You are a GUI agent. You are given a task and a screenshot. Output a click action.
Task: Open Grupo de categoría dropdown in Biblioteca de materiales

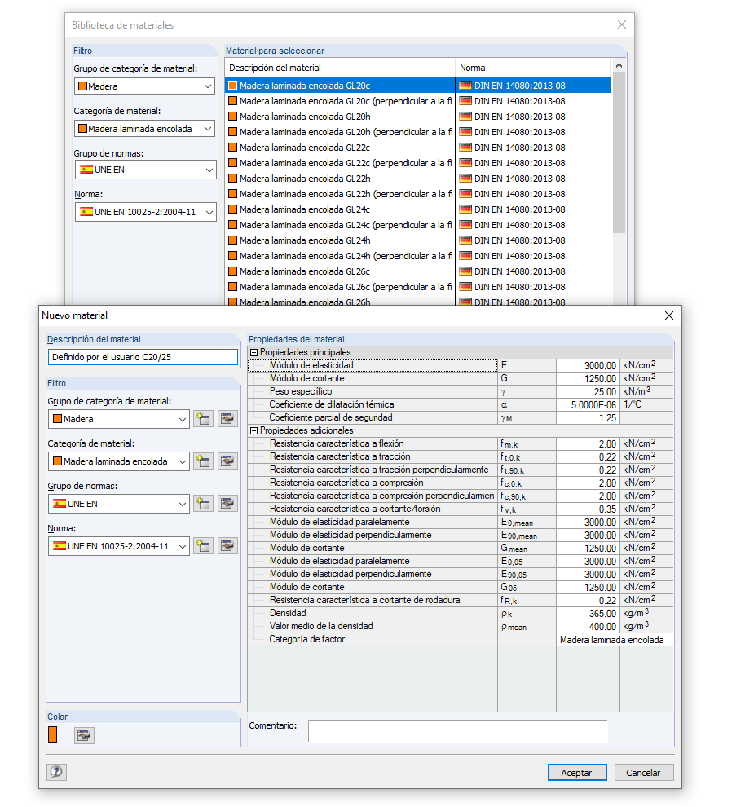tap(144, 86)
